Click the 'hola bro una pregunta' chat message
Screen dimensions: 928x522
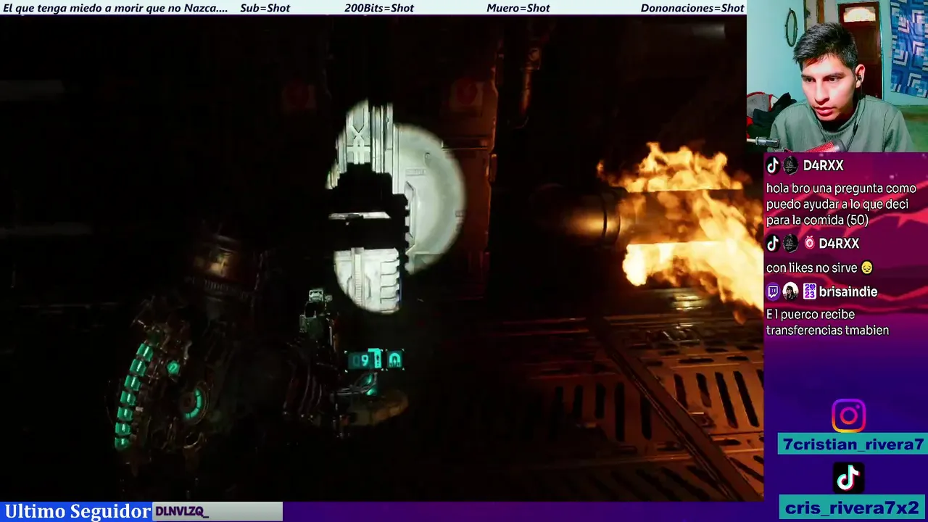841,204
